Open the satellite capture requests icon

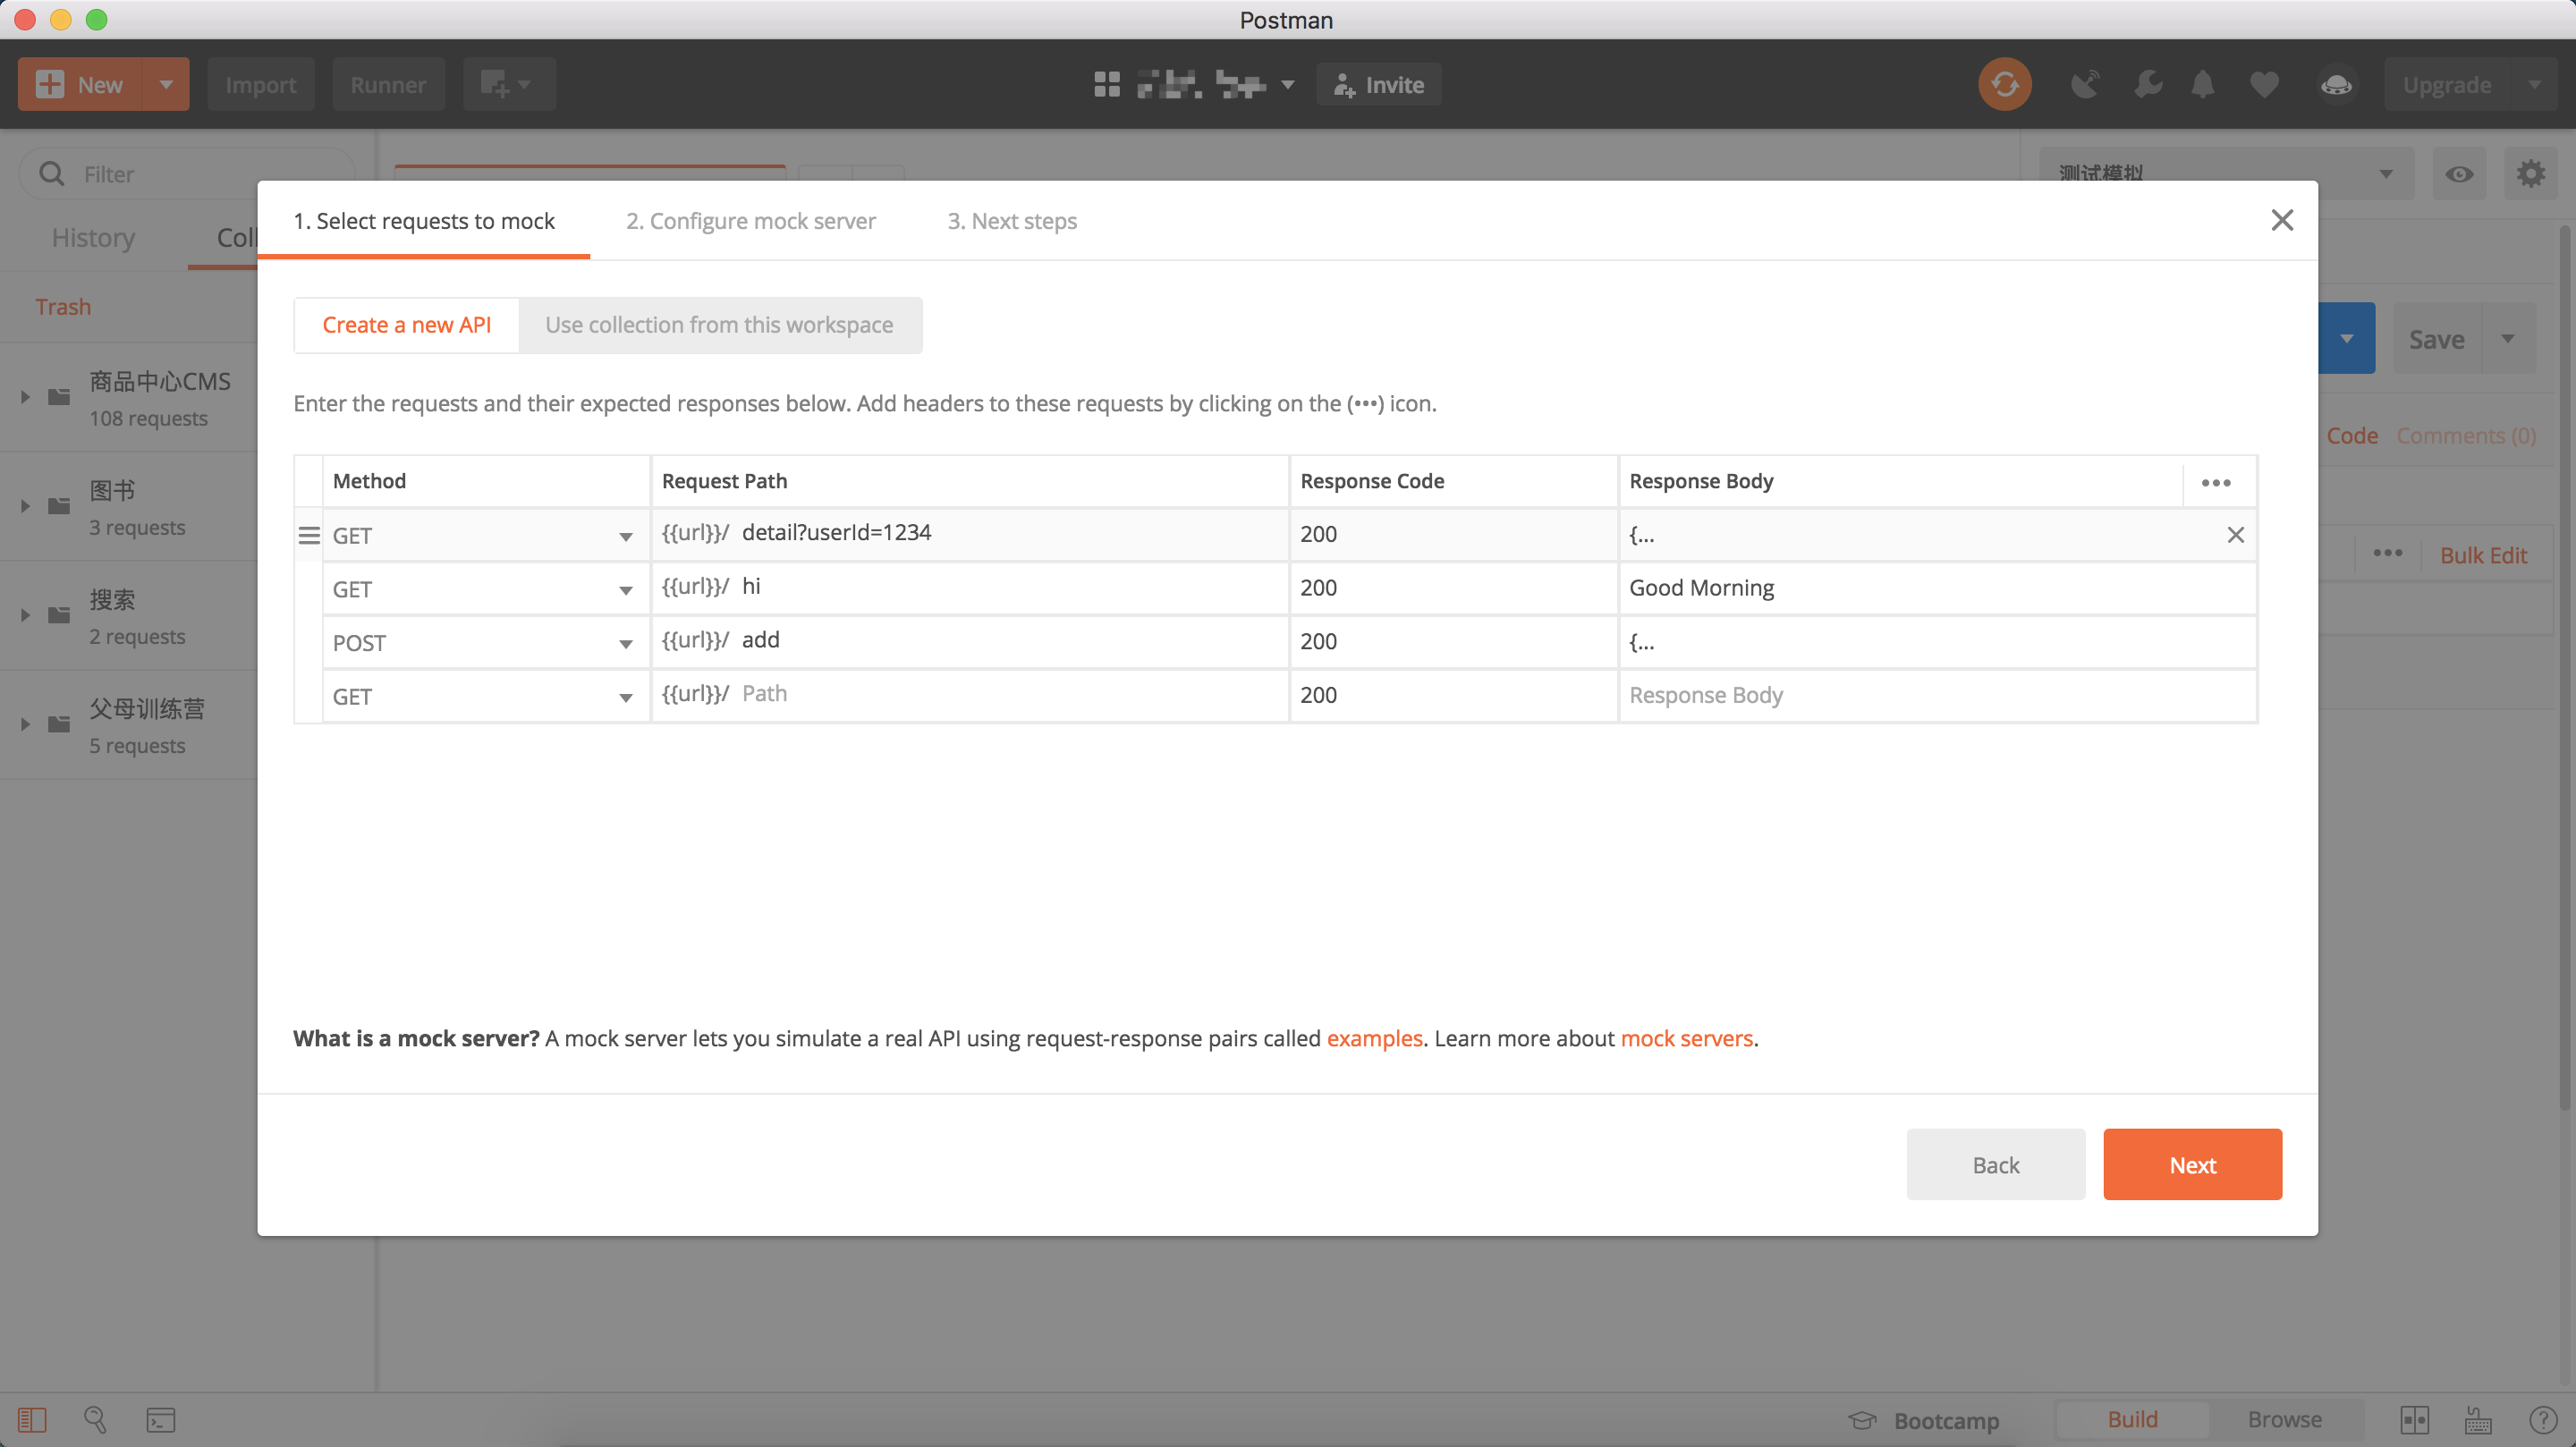pos(2085,85)
